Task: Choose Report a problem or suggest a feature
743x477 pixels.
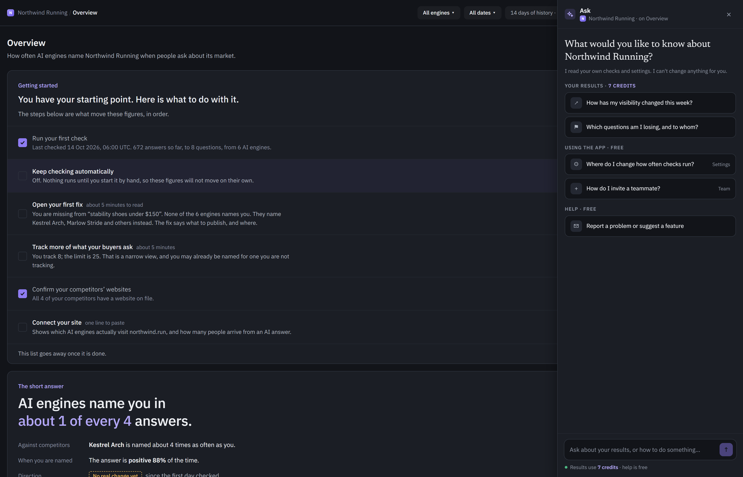Action: [x=650, y=226]
